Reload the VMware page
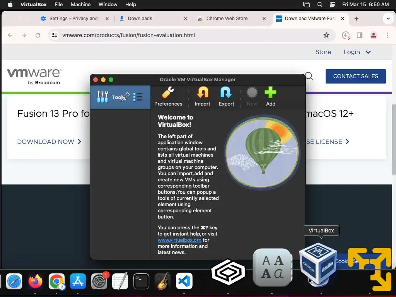This screenshot has width=396, height=297. (x=38, y=35)
